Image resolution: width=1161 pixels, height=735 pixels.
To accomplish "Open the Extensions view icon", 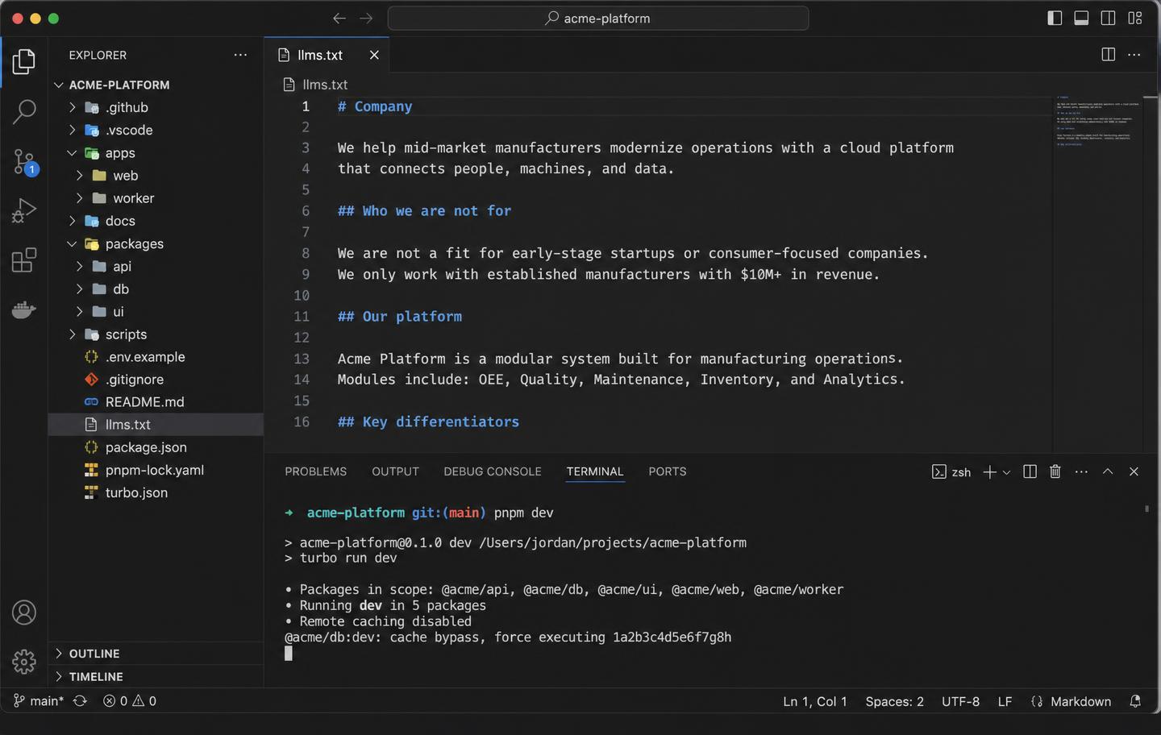I will tap(24, 260).
